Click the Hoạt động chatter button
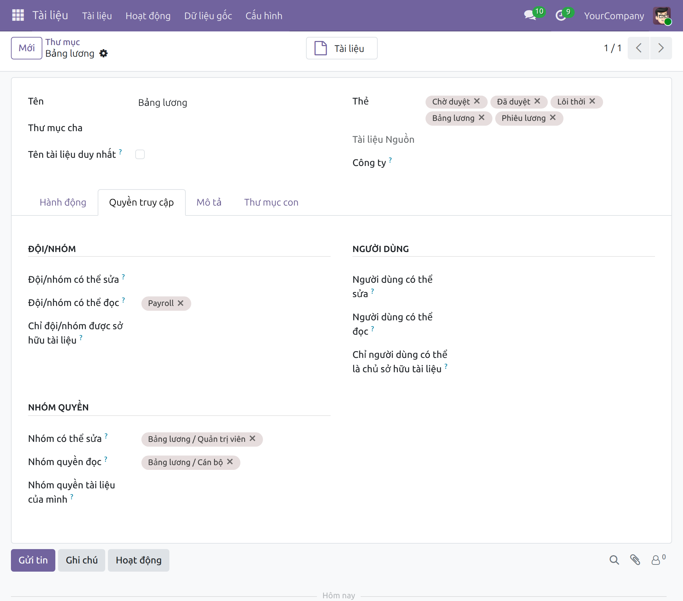This screenshot has height=601, width=683. coord(139,560)
